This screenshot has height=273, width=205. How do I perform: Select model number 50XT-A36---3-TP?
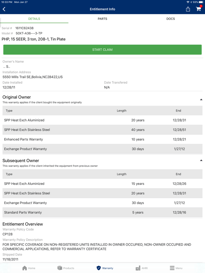click(x=29, y=33)
